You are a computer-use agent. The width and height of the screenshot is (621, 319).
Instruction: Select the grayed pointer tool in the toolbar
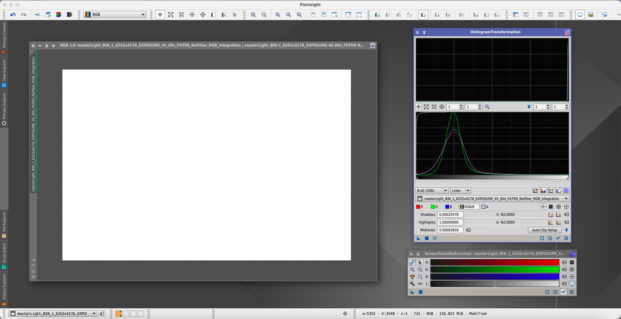235,15
